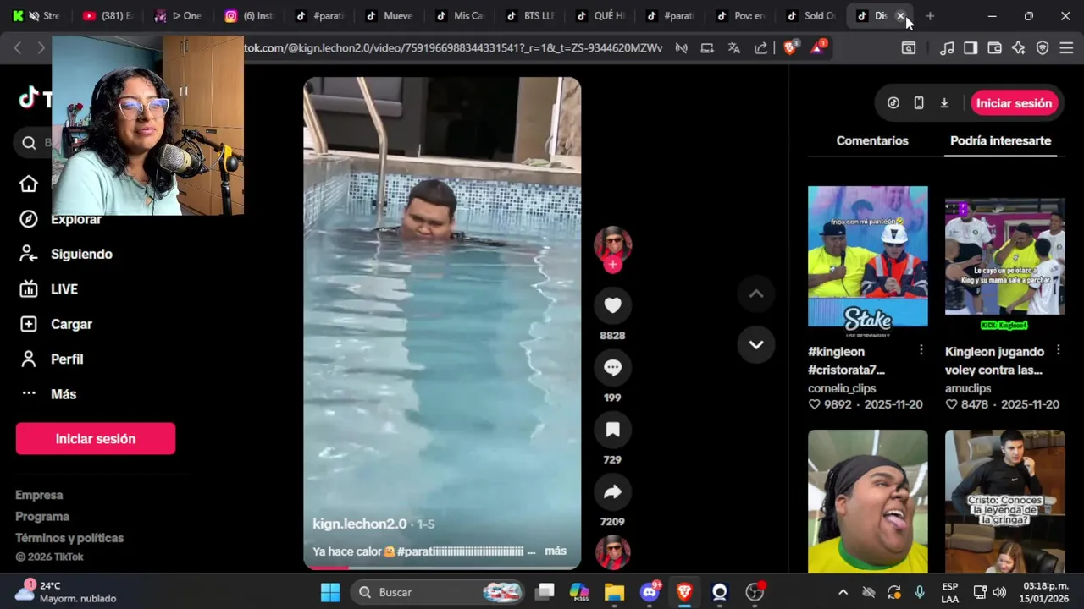1084x609 pixels.
Task: Open the kign.lechon2.0 username on the video
Action: 360,524
